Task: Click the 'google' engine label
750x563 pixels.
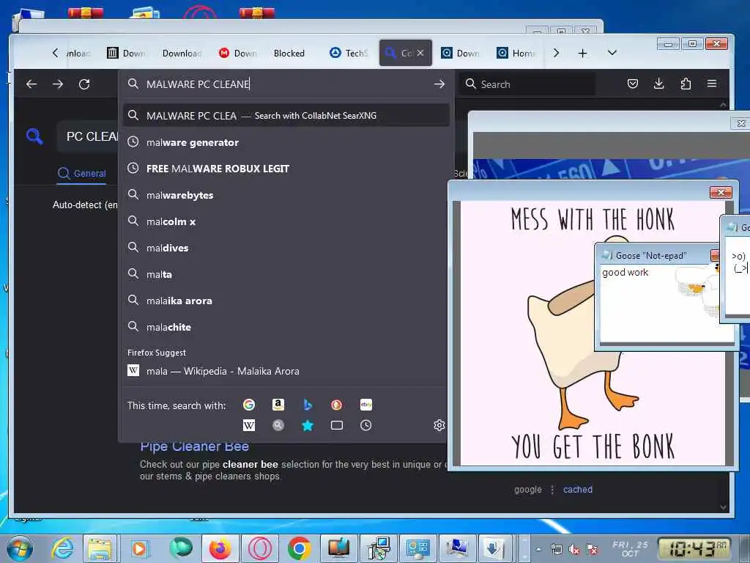Action: pyautogui.click(x=528, y=489)
